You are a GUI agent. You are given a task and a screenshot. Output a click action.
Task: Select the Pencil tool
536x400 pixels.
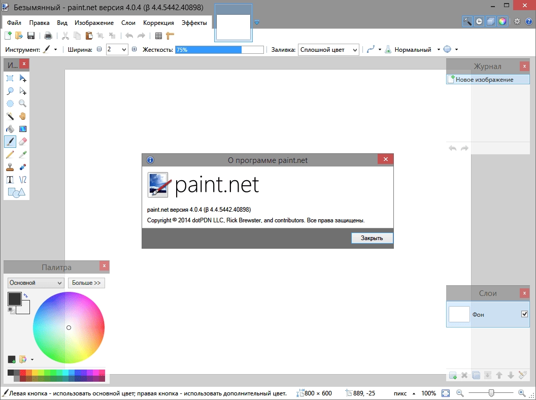(10, 154)
